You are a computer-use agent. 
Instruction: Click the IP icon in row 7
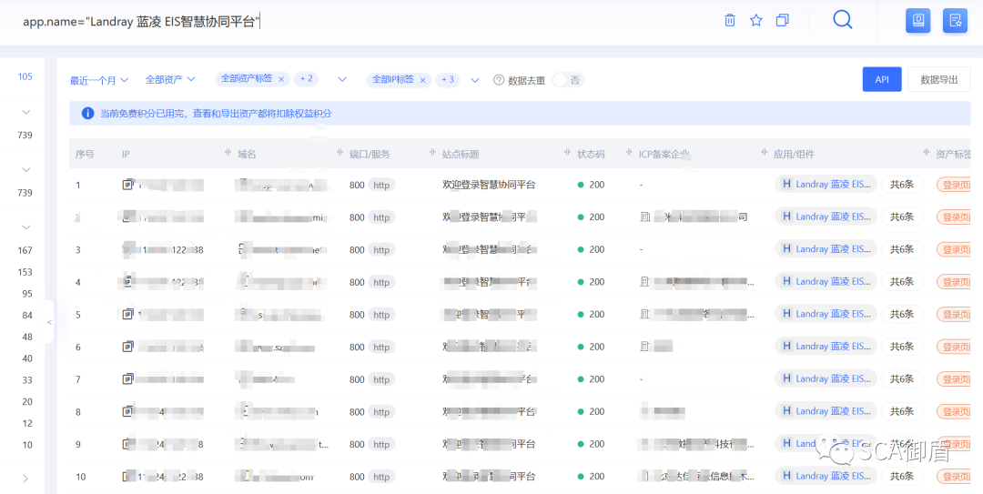click(x=128, y=378)
